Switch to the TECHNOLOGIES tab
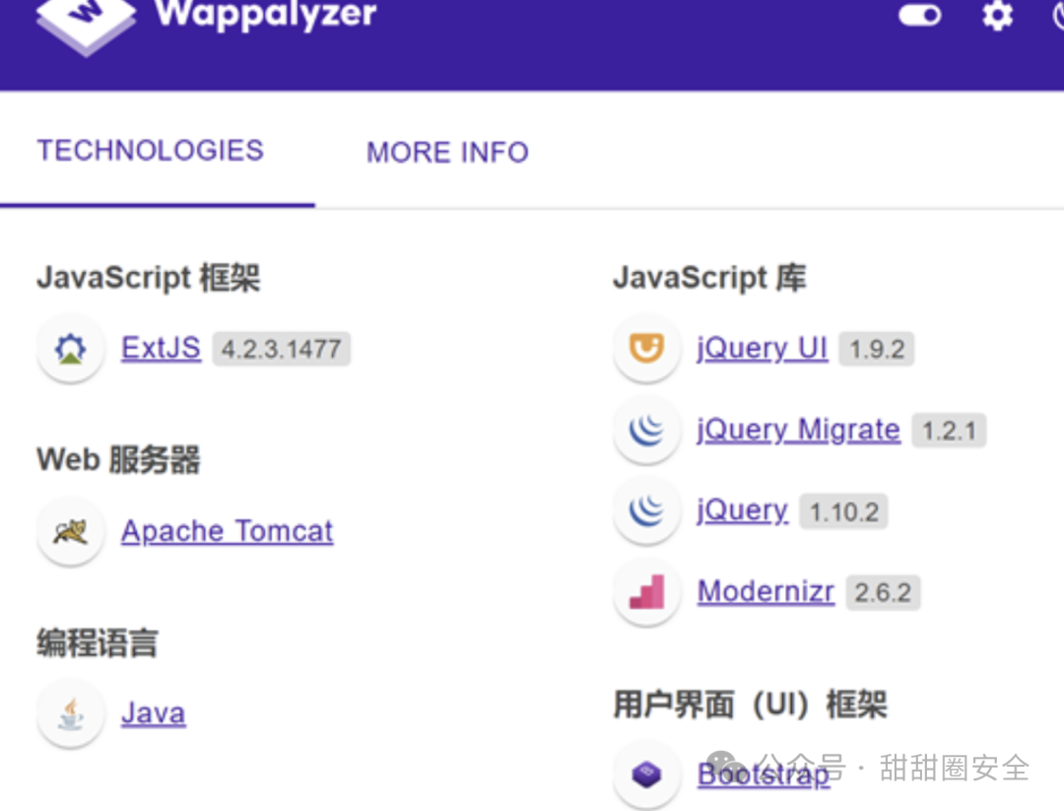The image size is (1064, 811). (x=150, y=151)
